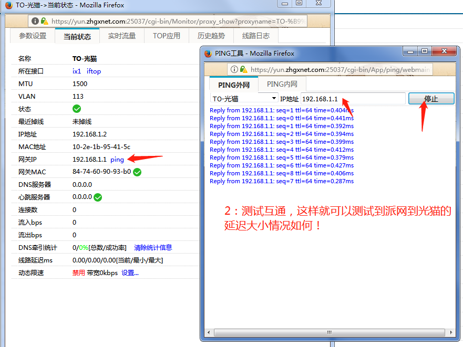
Task: Focus the IP地址 input field
Action: tap(352, 99)
